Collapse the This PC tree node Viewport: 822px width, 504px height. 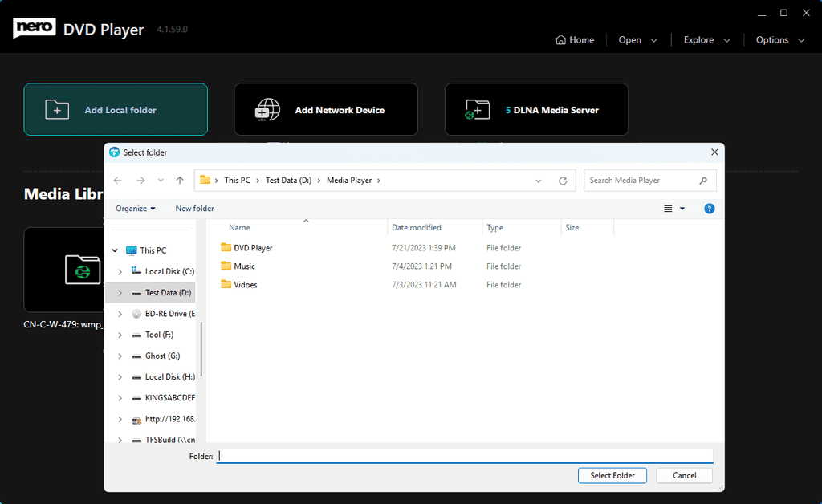[x=115, y=250]
